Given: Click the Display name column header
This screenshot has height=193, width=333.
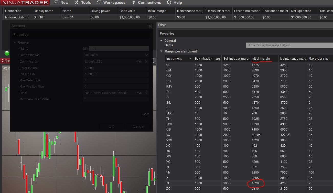Looking at the screenshot, I should [46, 11].
